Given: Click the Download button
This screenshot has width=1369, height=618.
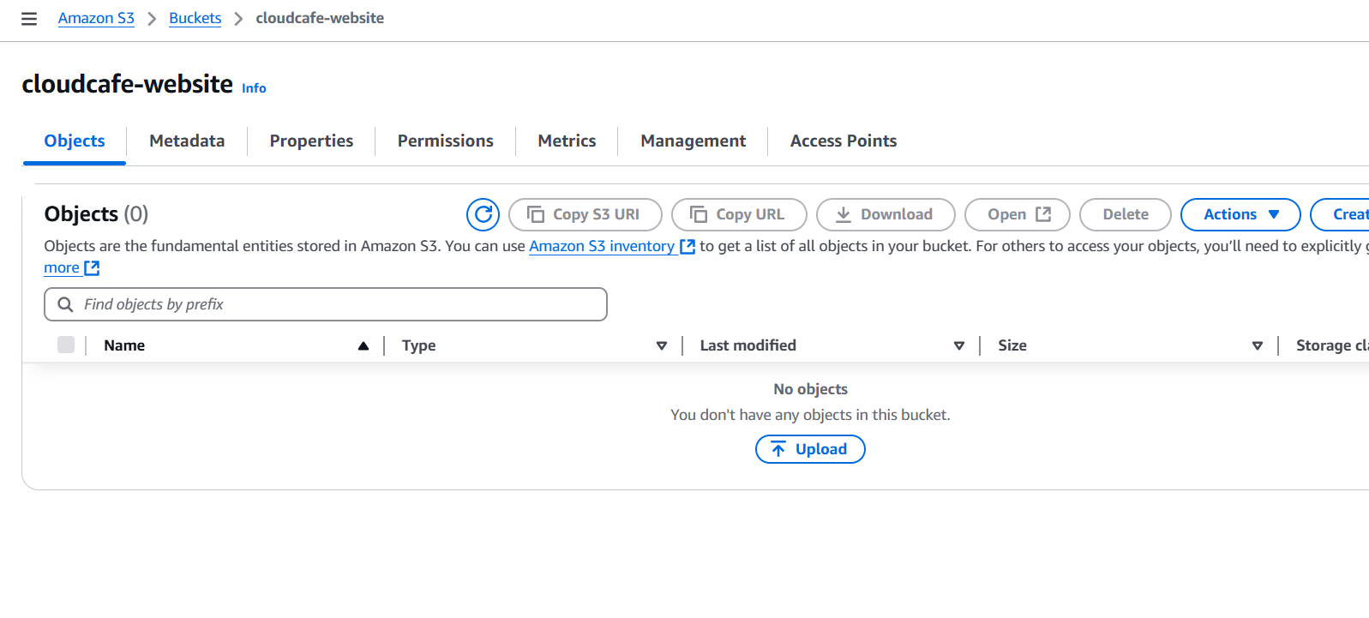Looking at the screenshot, I should pyautogui.click(x=886, y=214).
